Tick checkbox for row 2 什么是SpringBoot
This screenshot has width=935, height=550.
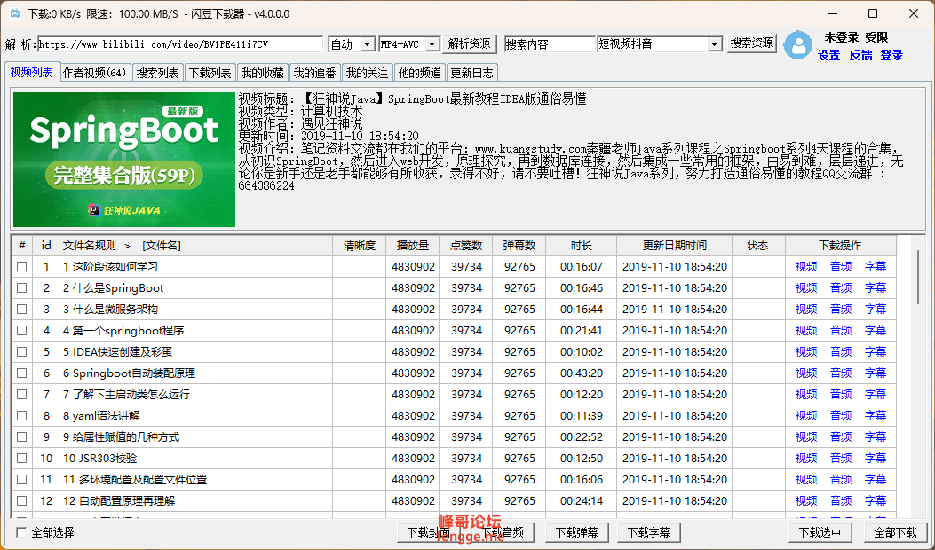[22, 287]
